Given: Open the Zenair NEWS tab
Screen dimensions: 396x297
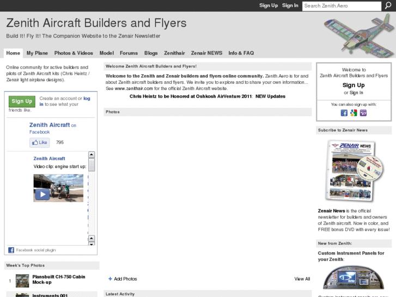Looking at the screenshot, I should 206,53.
